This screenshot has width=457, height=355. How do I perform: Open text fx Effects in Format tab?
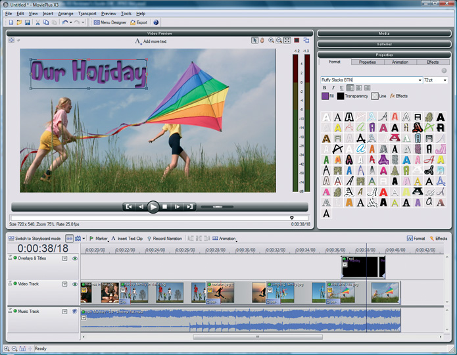399,96
